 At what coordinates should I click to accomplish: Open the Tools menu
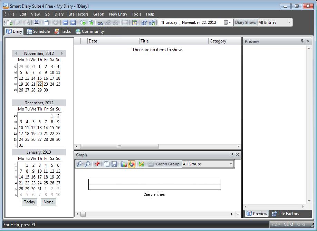(x=136, y=14)
